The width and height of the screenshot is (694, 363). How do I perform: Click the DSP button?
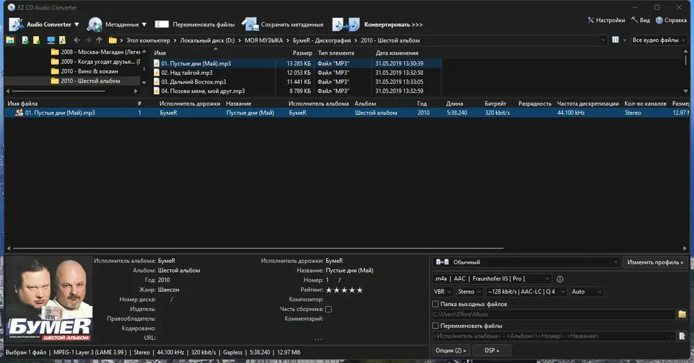point(492,351)
